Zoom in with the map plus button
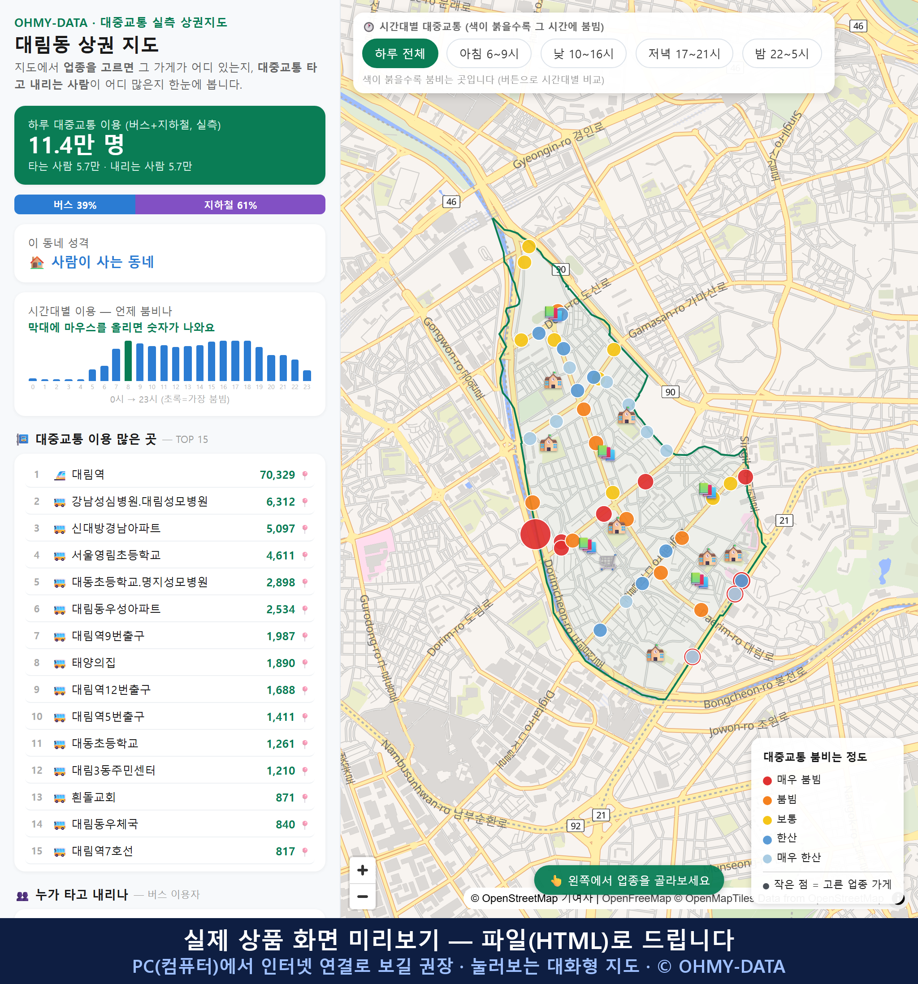Screen dimensions: 918x984 [x=362, y=870]
